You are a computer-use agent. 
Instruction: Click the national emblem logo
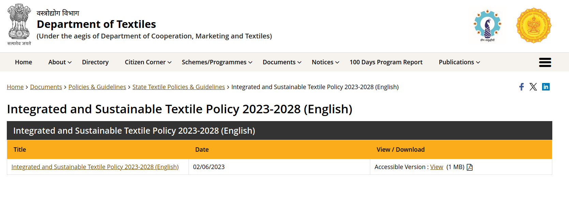(x=19, y=24)
